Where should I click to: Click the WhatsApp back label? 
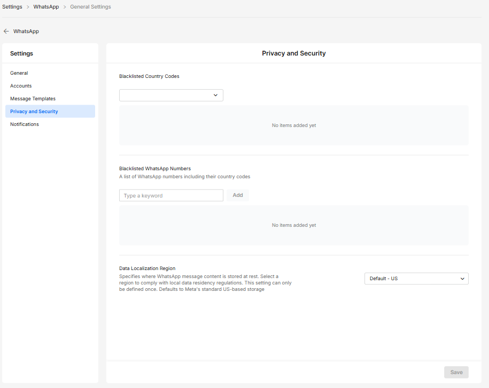pyautogui.click(x=26, y=31)
